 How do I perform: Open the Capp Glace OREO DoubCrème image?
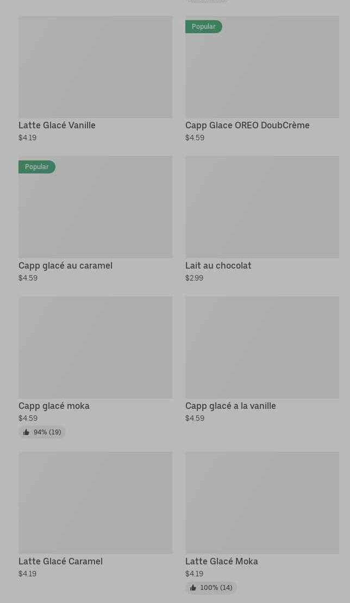[x=262, y=67]
